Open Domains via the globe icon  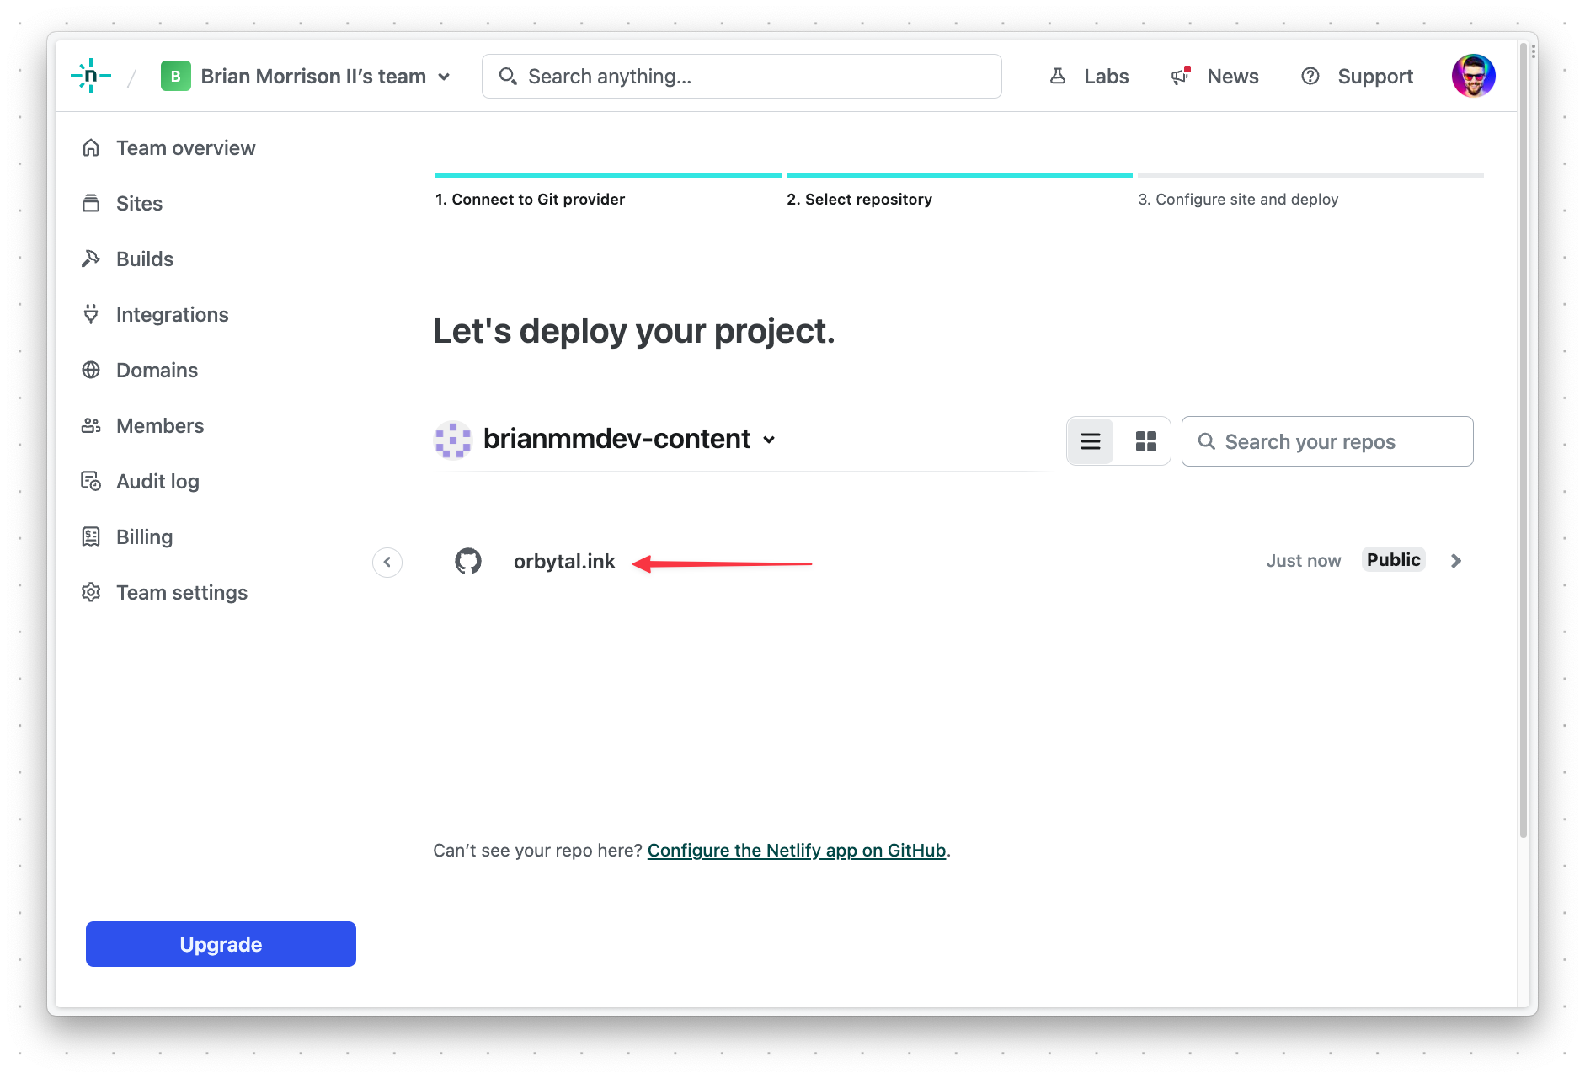pos(91,370)
